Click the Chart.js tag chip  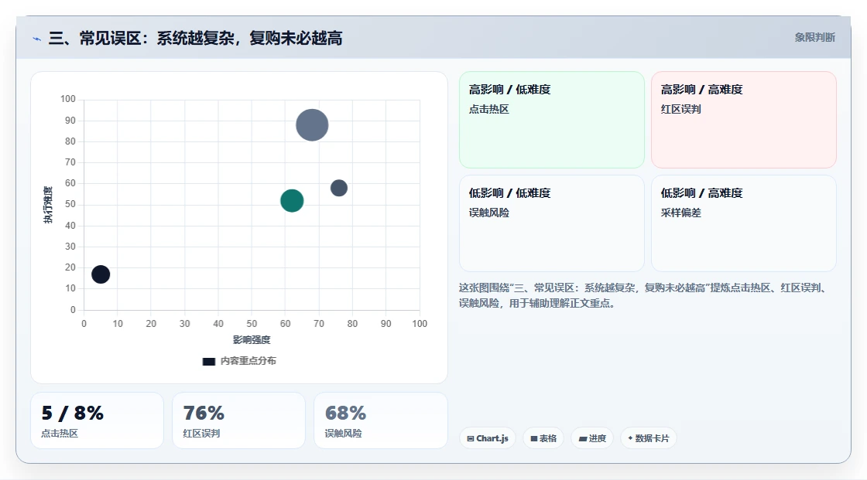point(488,438)
